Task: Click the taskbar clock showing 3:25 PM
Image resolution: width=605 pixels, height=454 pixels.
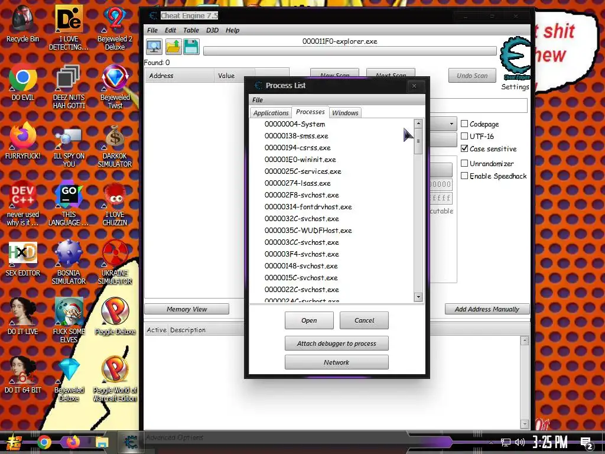Action: [550, 442]
